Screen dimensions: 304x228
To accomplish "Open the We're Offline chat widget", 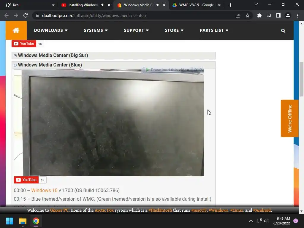I will (290, 118).
